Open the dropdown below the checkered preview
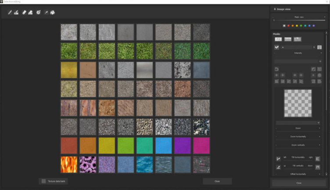The image size is (330, 190). pyautogui.click(x=298, y=123)
